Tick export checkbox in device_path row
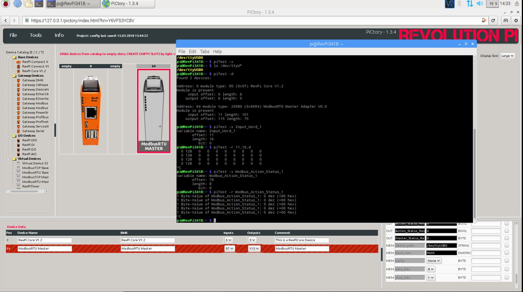The image size is (523, 292). click(507, 245)
